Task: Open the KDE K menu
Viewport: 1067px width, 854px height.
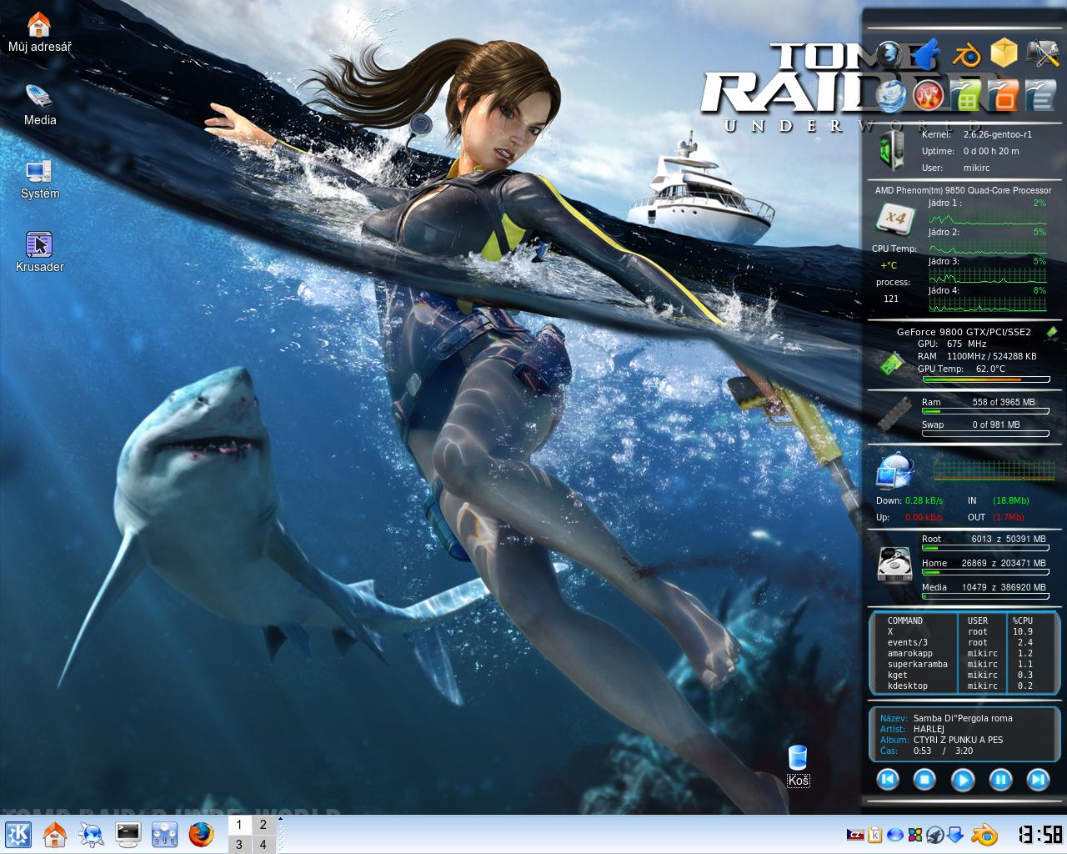Action: click(18, 834)
